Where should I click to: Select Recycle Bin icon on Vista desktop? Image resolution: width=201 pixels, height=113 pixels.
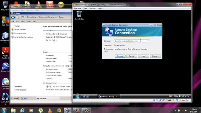tap(79, 15)
